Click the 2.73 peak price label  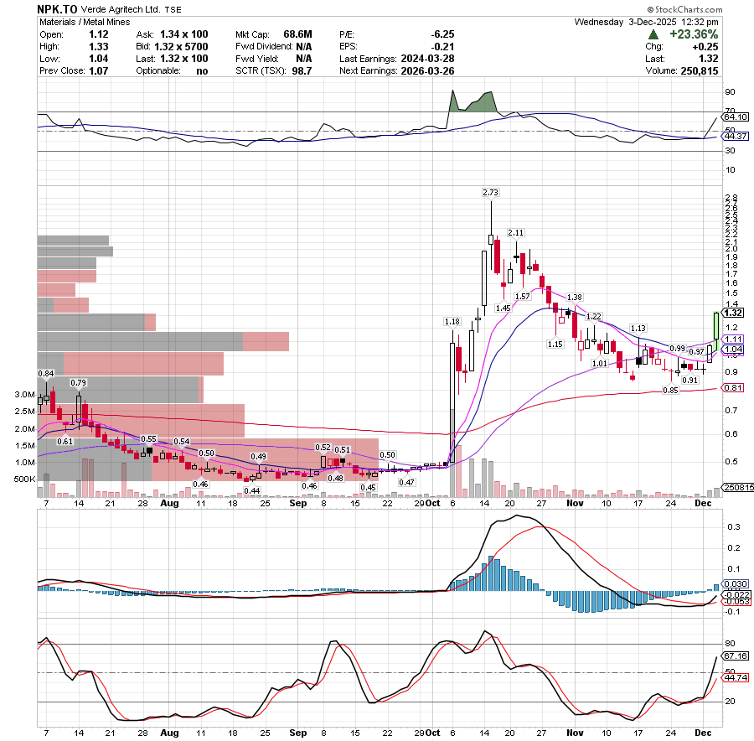(x=490, y=193)
